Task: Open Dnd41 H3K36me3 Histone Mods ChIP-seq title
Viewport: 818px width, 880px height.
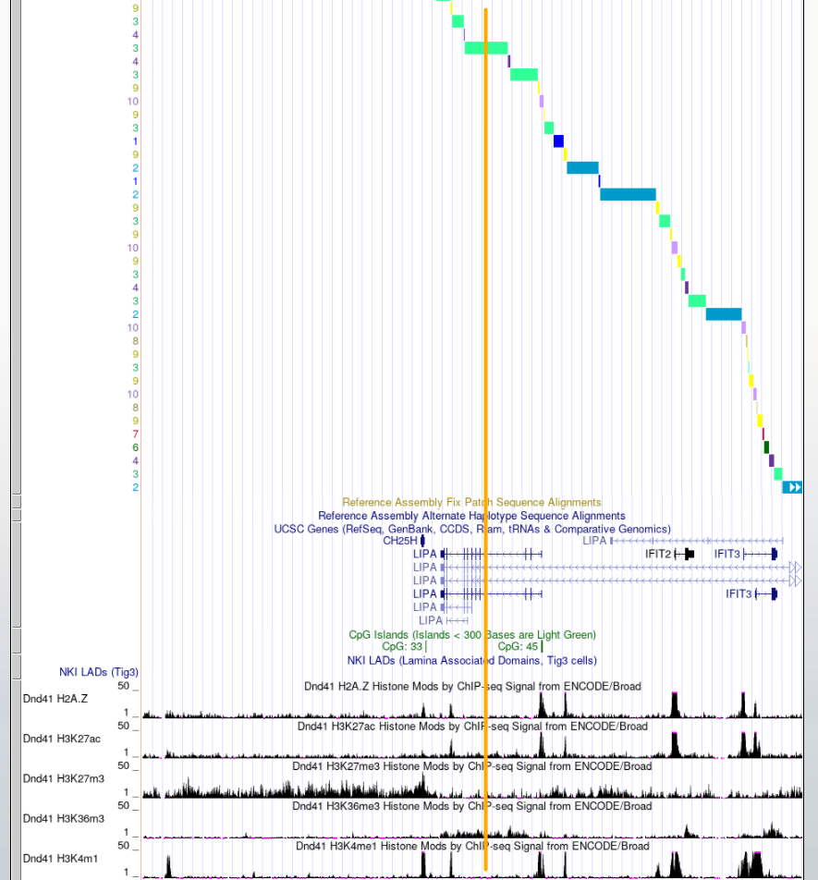Action: click(x=471, y=806)
